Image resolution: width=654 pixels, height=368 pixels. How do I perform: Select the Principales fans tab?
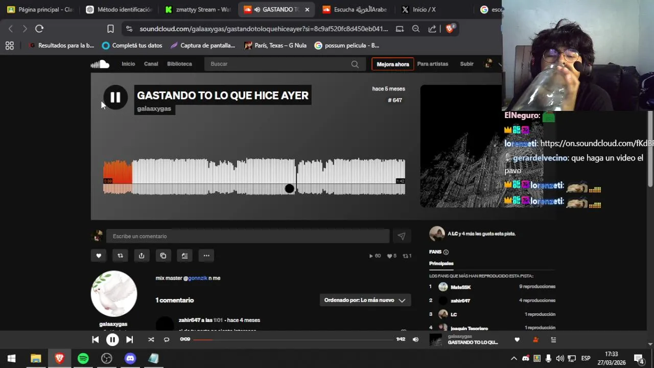tap(441, 264)
